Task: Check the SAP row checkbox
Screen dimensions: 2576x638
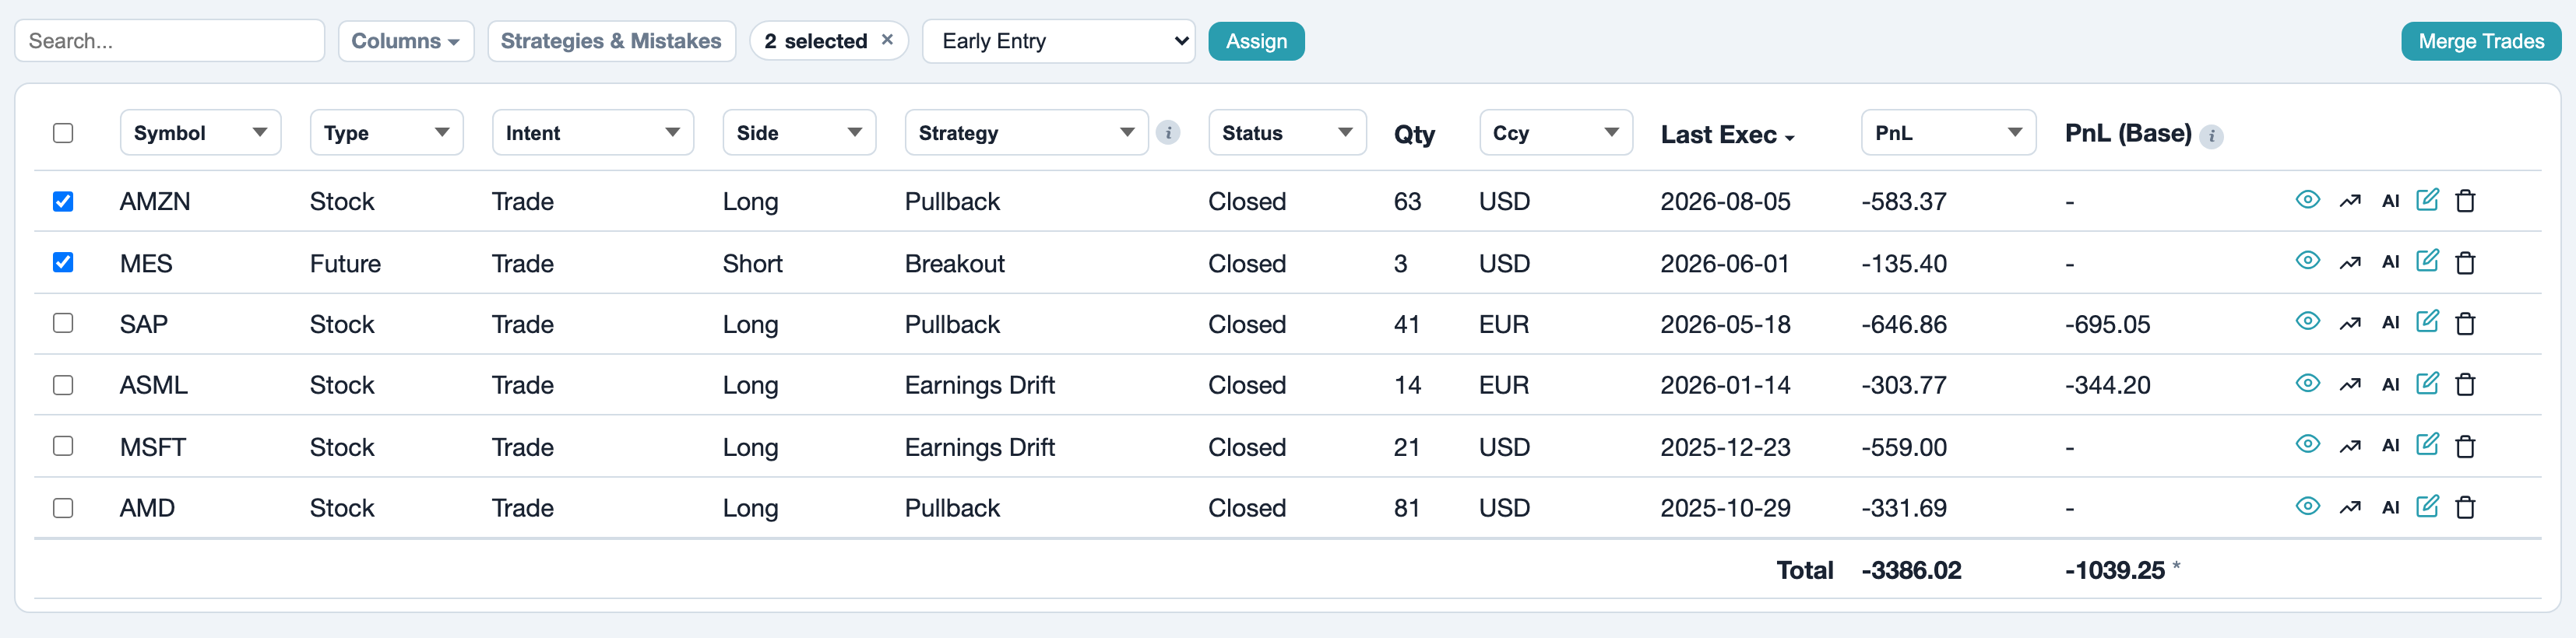Action: [x=63, y=322]
